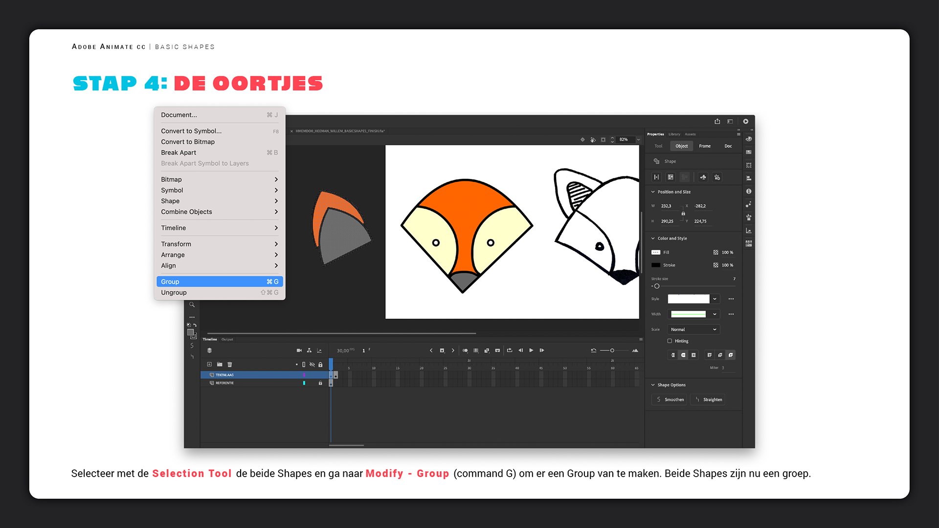
Task: Click the Smoothen button
Action: pos(670,400)
